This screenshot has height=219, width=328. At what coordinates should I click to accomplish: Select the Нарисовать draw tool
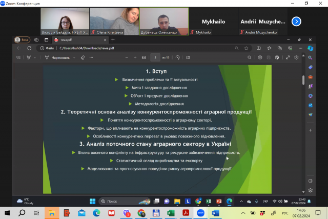[57, 57]
